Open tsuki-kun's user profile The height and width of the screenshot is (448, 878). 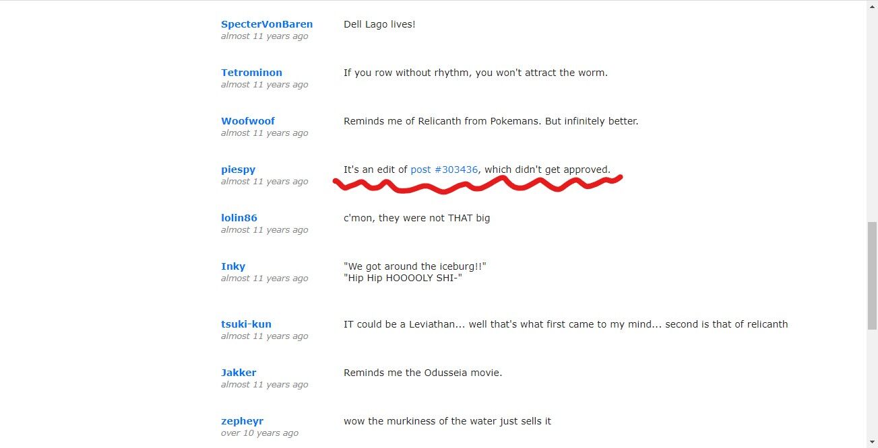coord(246,324)
